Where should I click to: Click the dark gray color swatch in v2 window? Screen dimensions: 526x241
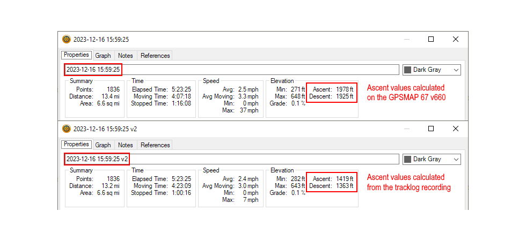(x=407, y=159)
